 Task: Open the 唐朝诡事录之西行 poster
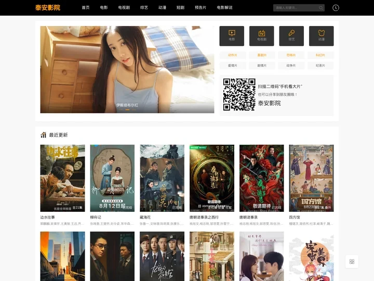(x=212, y=178)
